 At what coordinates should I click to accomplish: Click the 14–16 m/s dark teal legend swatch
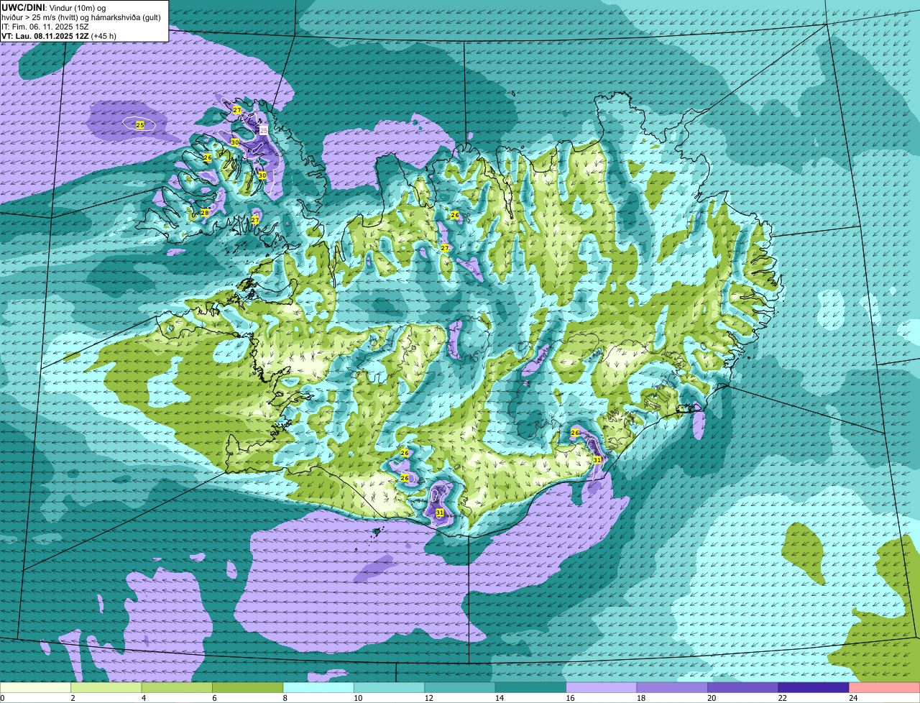point(531,688)
